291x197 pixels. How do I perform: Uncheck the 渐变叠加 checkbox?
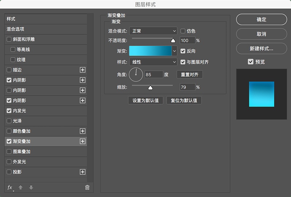[9, 141]
